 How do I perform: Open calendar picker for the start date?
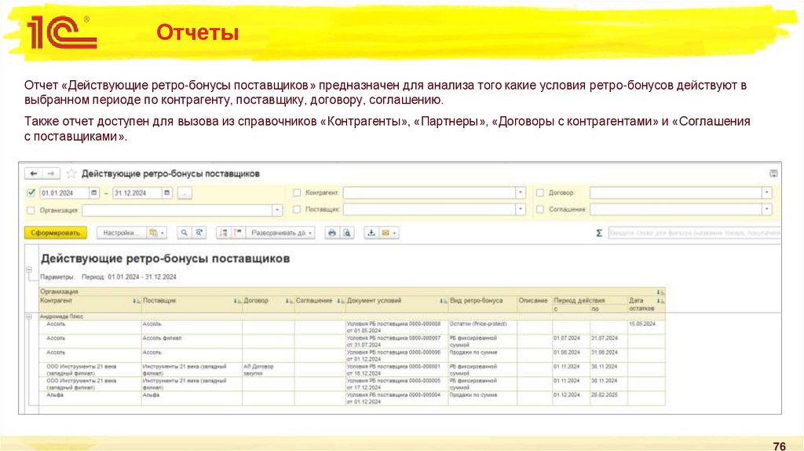(x=94, y=192)
